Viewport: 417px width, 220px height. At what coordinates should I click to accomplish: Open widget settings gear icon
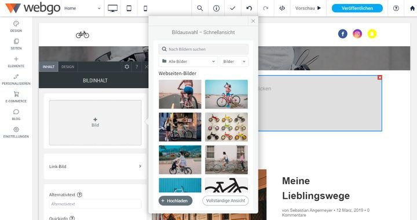point(127,67)
